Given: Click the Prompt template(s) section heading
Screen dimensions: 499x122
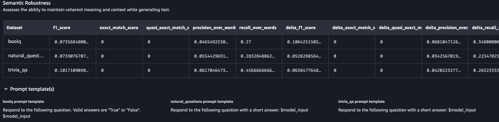Looking at the screenshot, I should (x=32, y=89).
